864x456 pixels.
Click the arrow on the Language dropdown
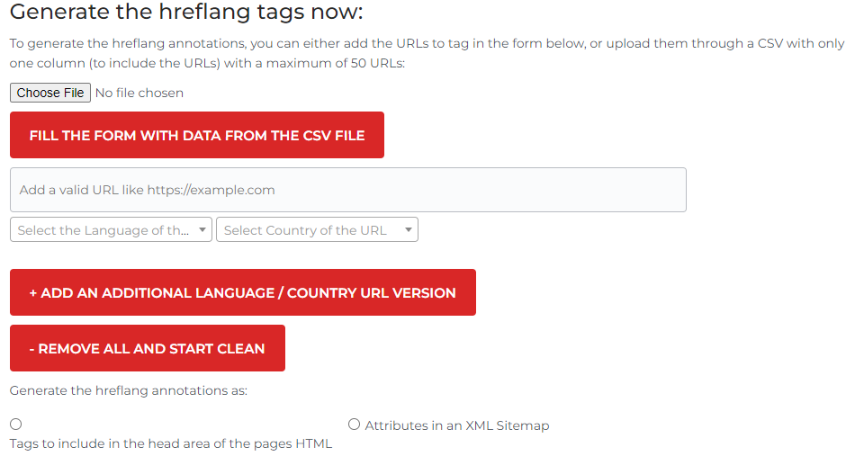[x=203, y=230]
